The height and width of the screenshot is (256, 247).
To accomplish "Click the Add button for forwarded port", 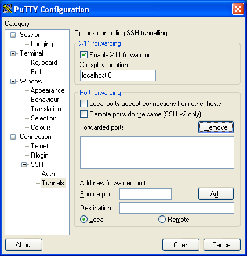I will coord(216,193).
